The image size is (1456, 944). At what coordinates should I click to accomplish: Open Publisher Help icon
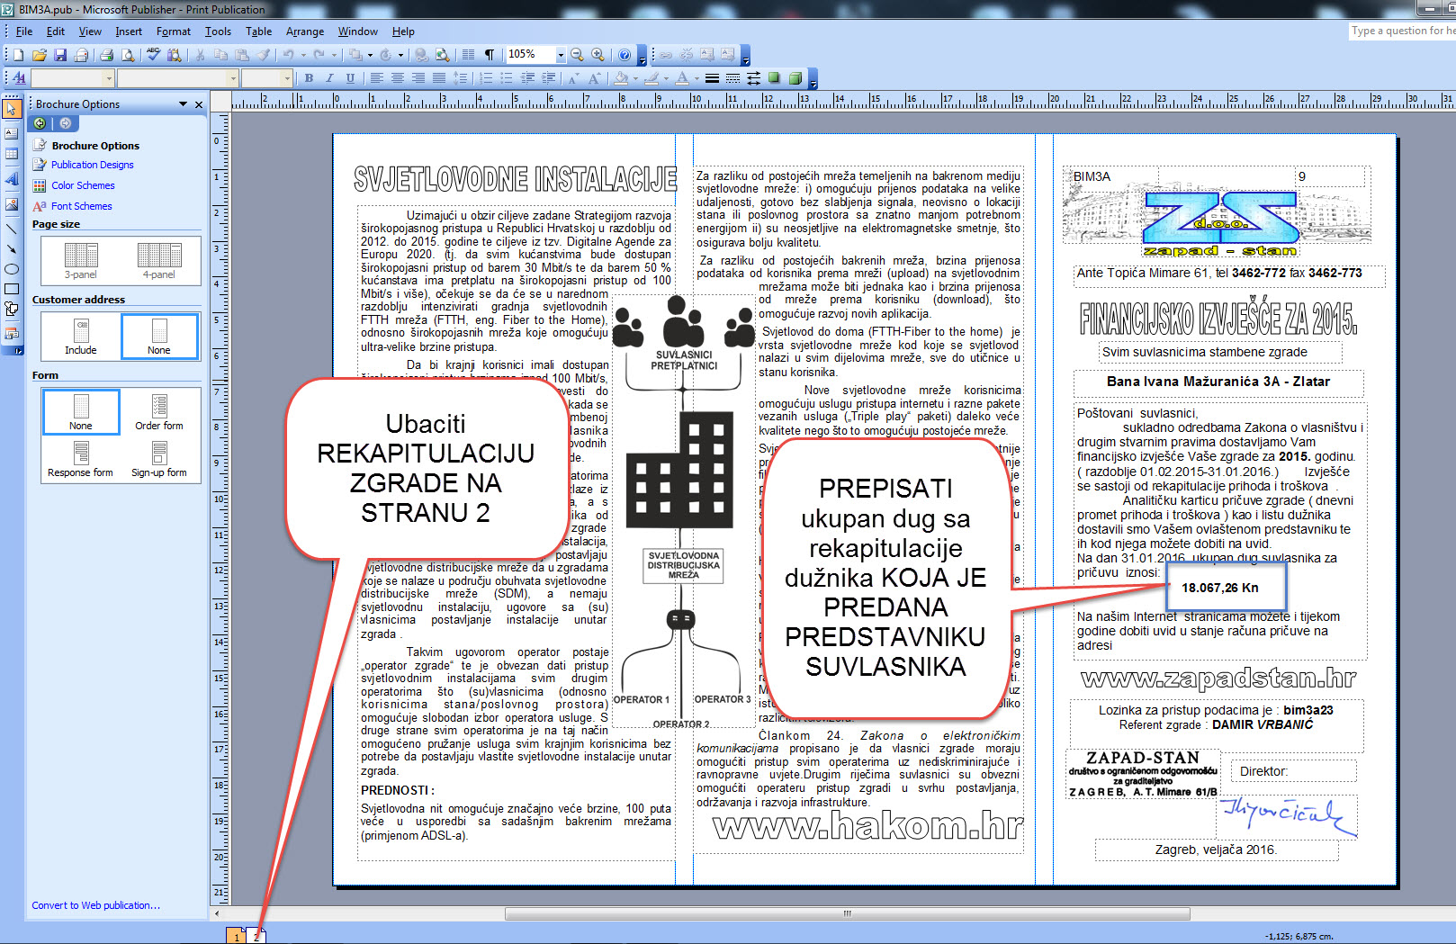(624, 55)
